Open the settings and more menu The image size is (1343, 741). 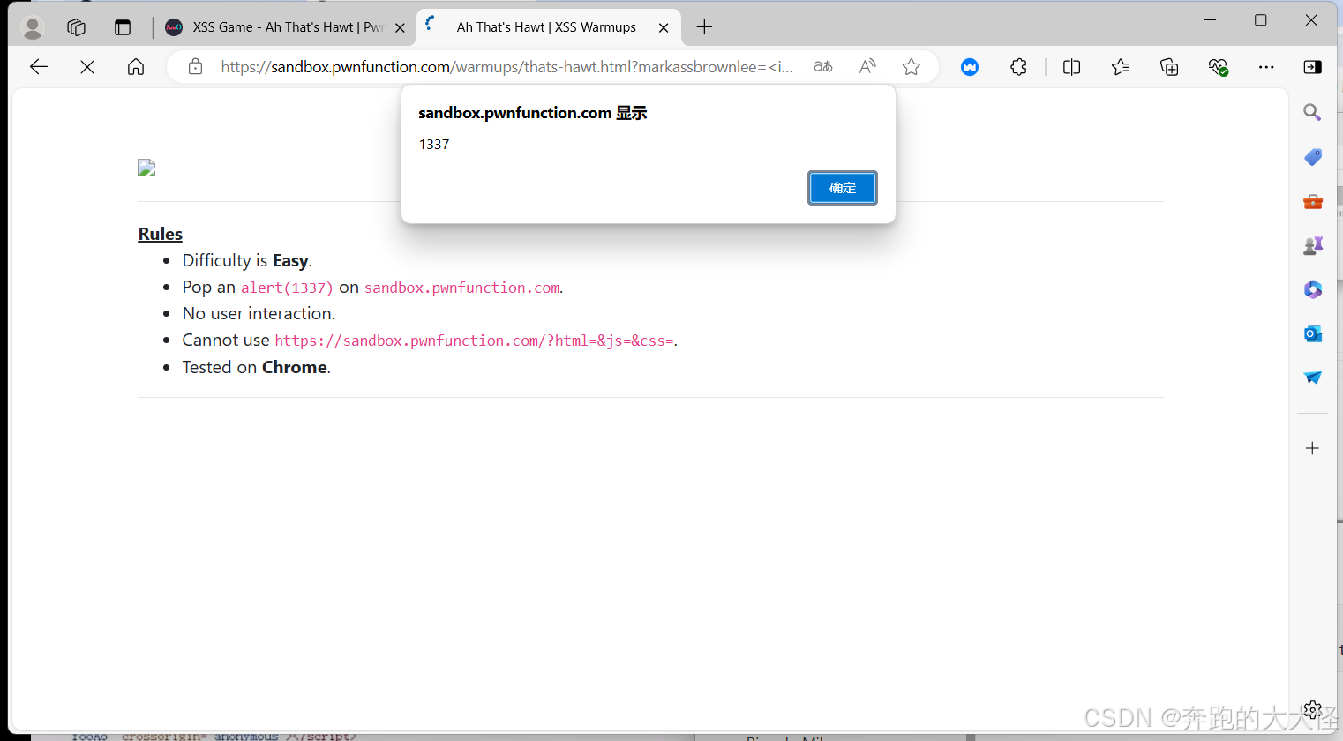pyautogui.click(x=1266, y=67)
